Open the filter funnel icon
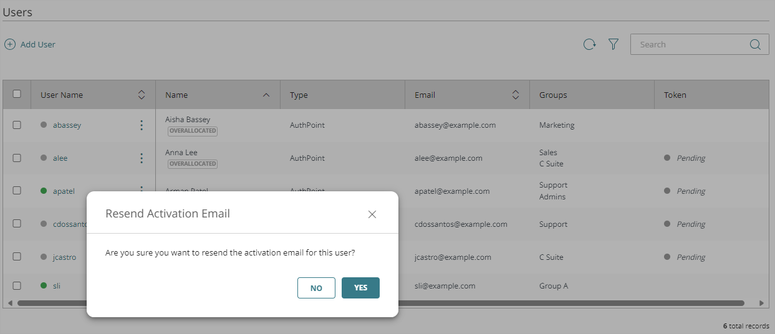Viewport: 775px width, 334px height. 614,44
